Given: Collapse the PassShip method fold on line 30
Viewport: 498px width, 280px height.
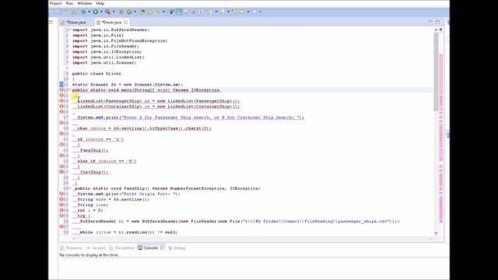Looking at the screenshot, I should (69, 188).
